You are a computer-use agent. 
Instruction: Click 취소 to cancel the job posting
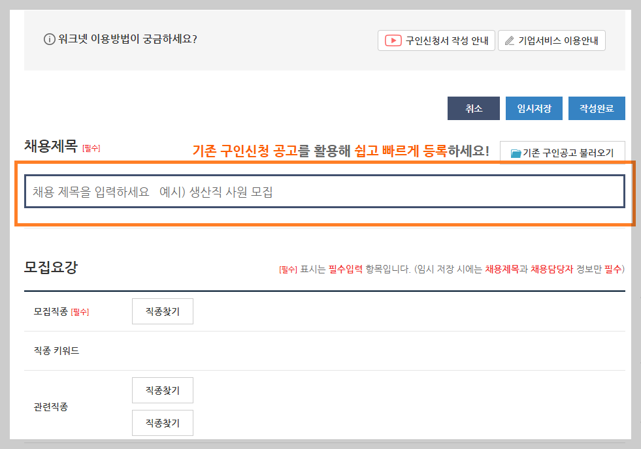point(473,108)
